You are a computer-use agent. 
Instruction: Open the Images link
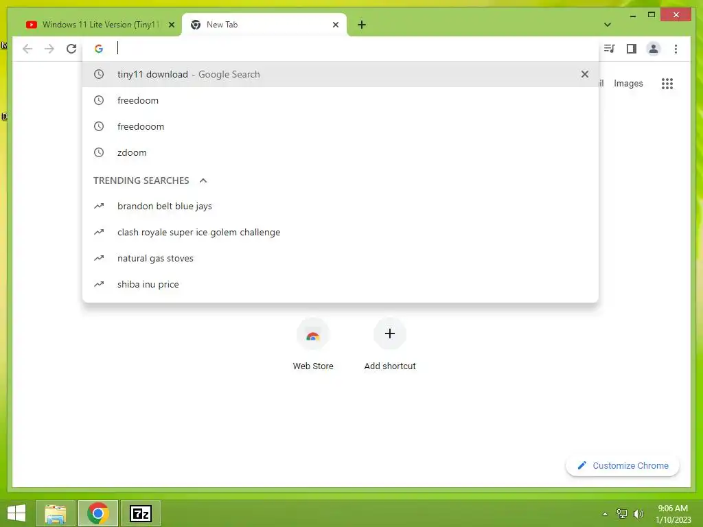coord(628,83)
